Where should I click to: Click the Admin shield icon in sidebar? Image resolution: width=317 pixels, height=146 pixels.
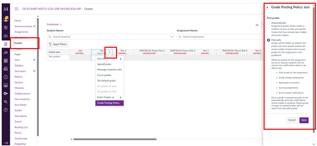[5, 27]
